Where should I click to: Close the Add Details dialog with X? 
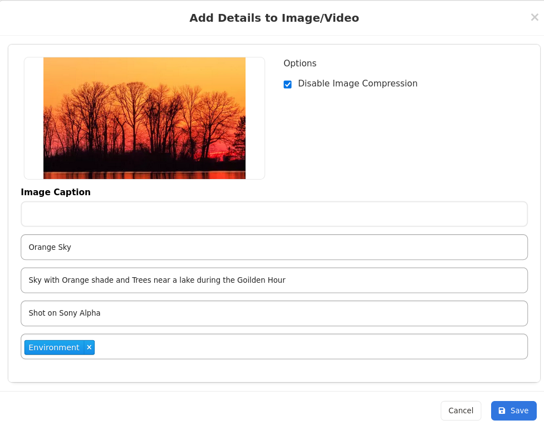tap(534, 17)
